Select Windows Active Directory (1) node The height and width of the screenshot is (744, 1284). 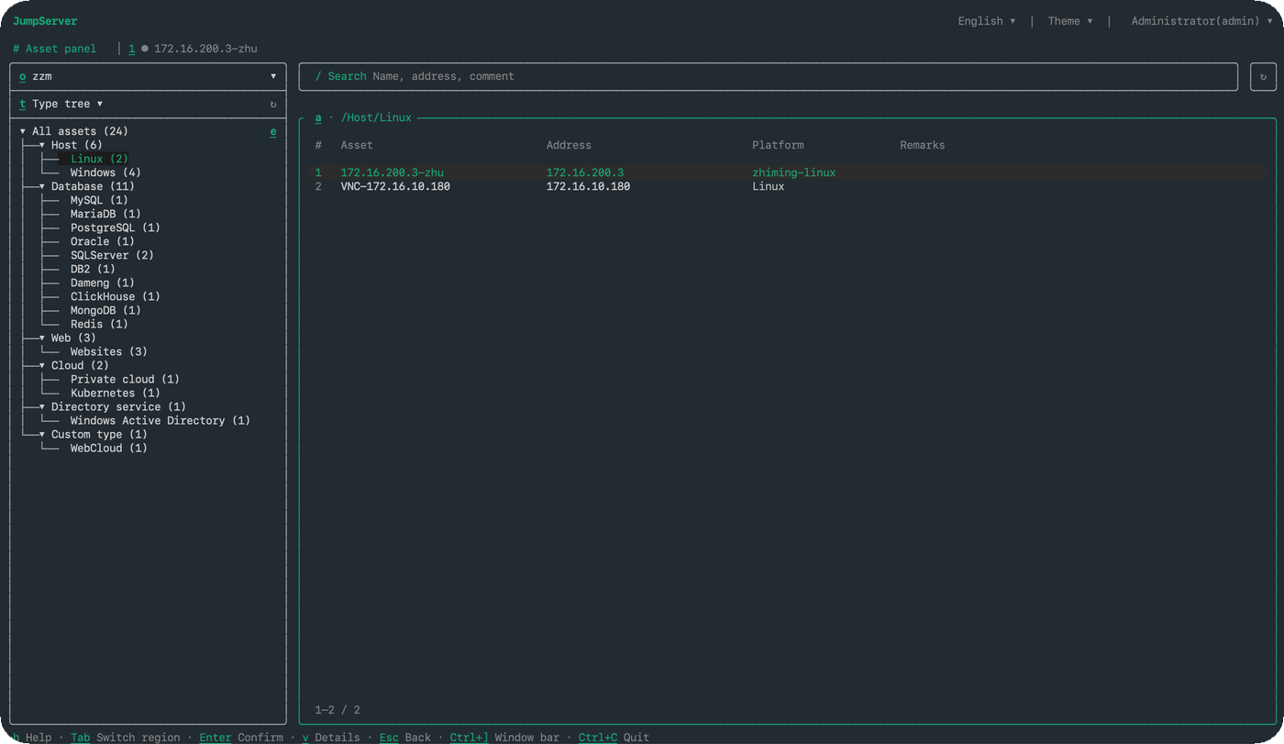(160, 421)
